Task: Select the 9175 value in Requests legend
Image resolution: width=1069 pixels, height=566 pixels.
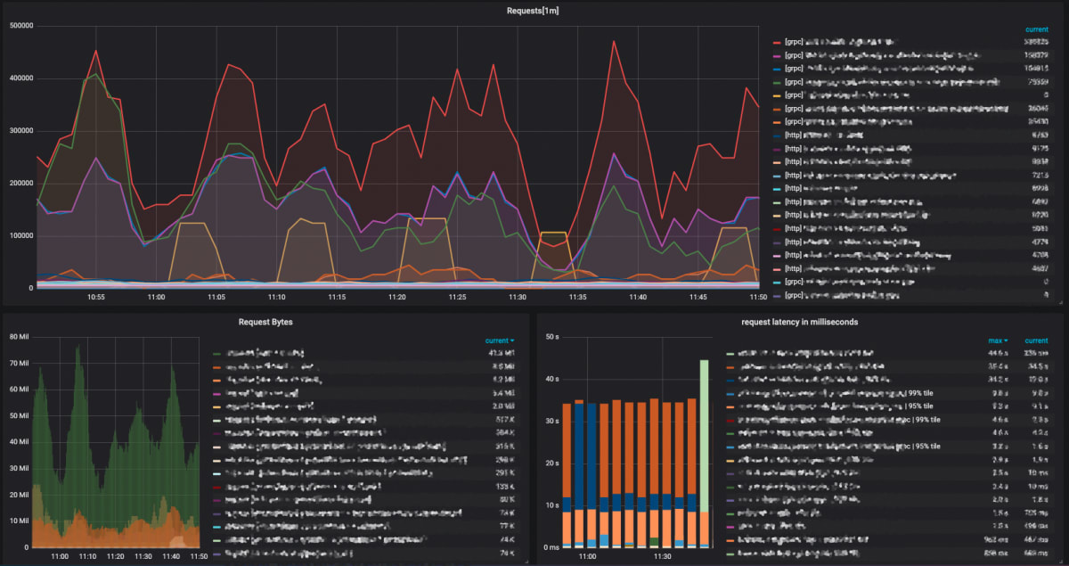Action: pyautogui.click(x=1040, y=148)
